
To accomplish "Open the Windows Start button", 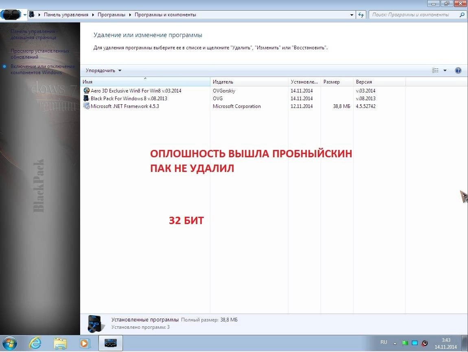I will [x=9, y=343].
